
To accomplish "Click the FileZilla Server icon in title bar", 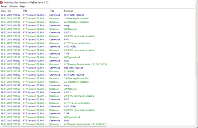I will [x=1, y=2].
